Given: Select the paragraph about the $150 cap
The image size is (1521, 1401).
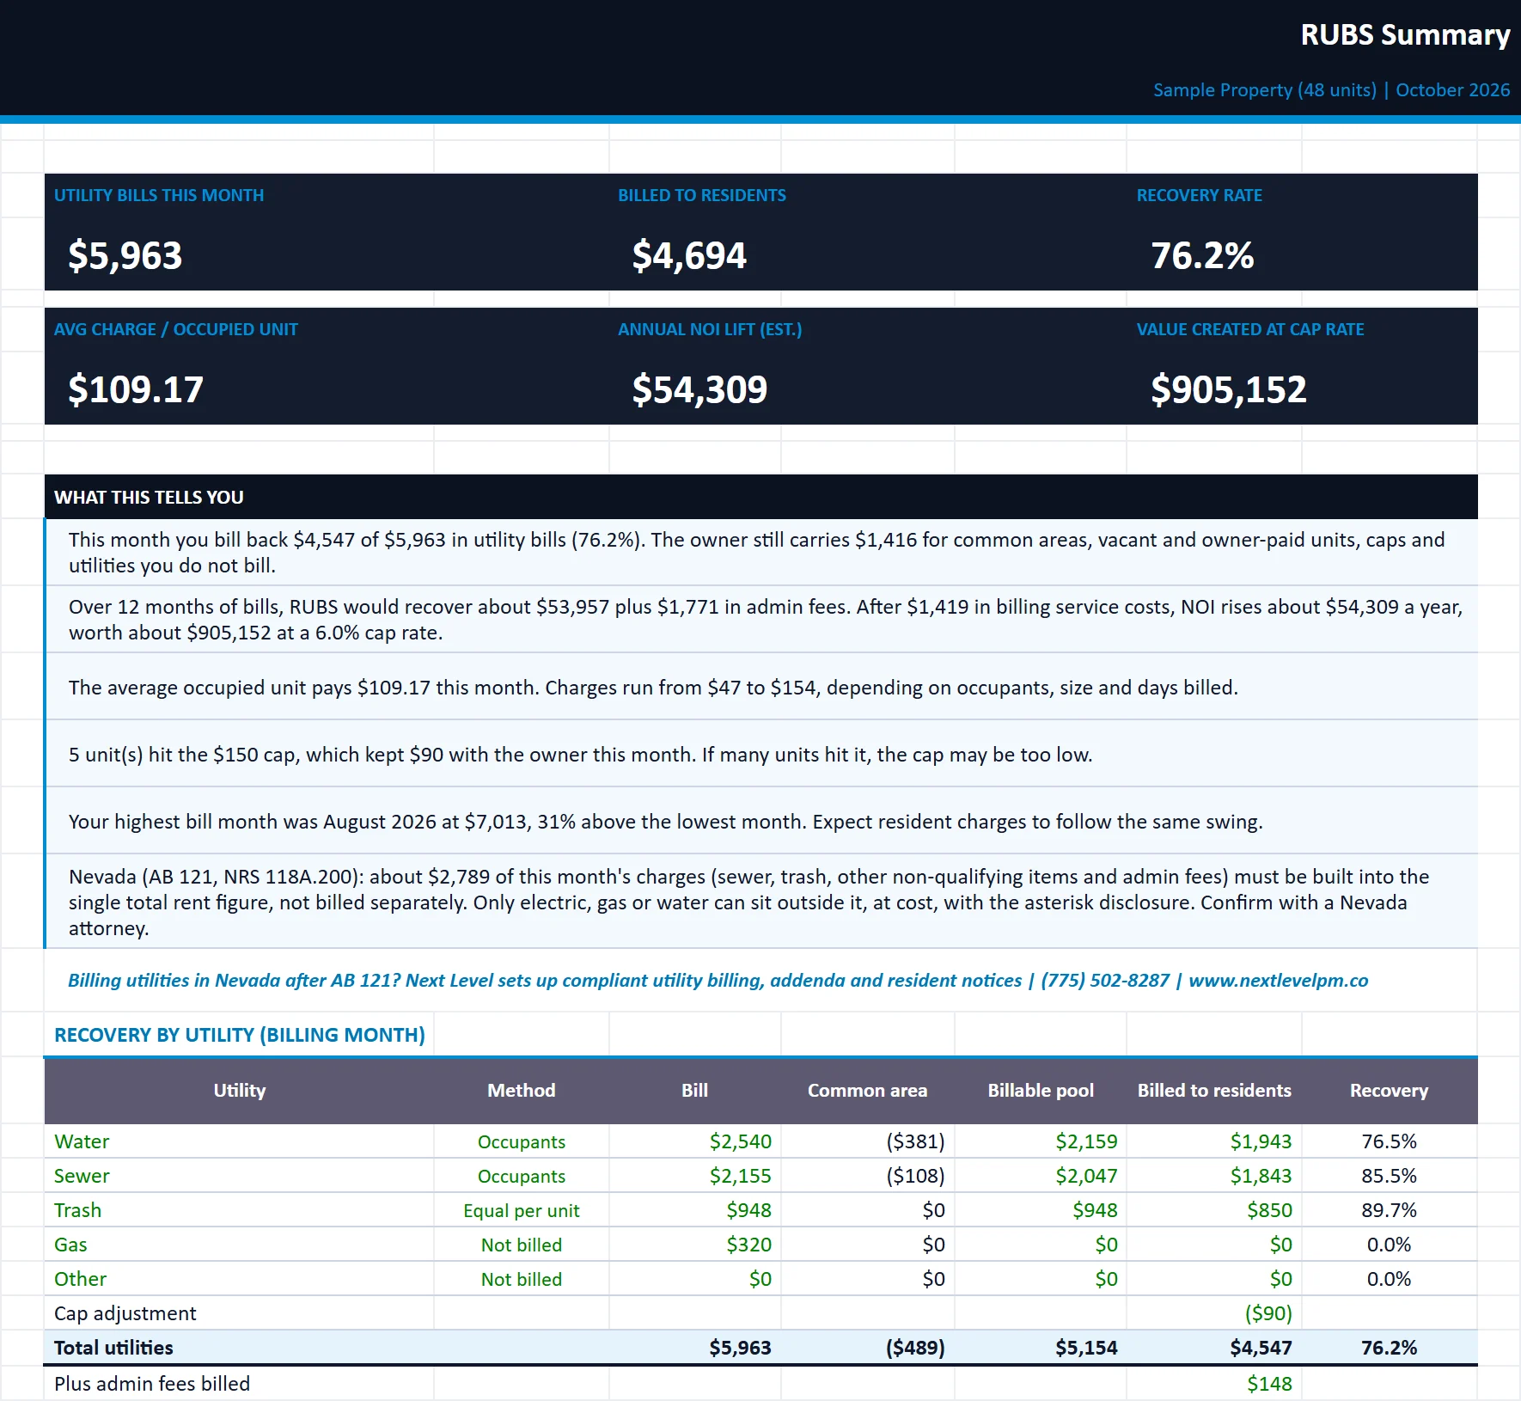Looking at the screenshot, I should [x=581, y=755].
